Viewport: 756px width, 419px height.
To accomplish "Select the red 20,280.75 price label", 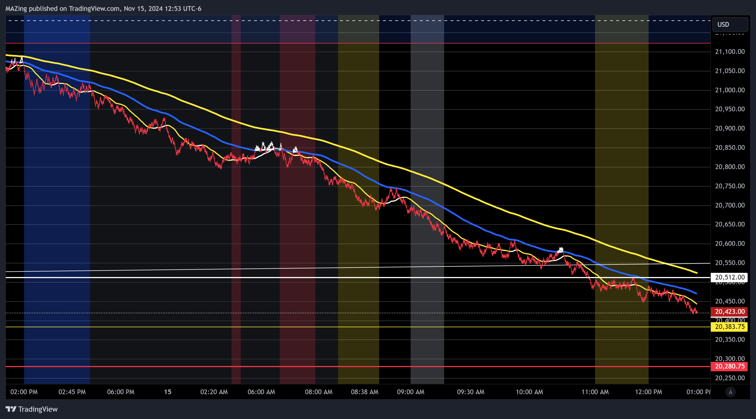I will pyautogui.click(x=729, y=367).
